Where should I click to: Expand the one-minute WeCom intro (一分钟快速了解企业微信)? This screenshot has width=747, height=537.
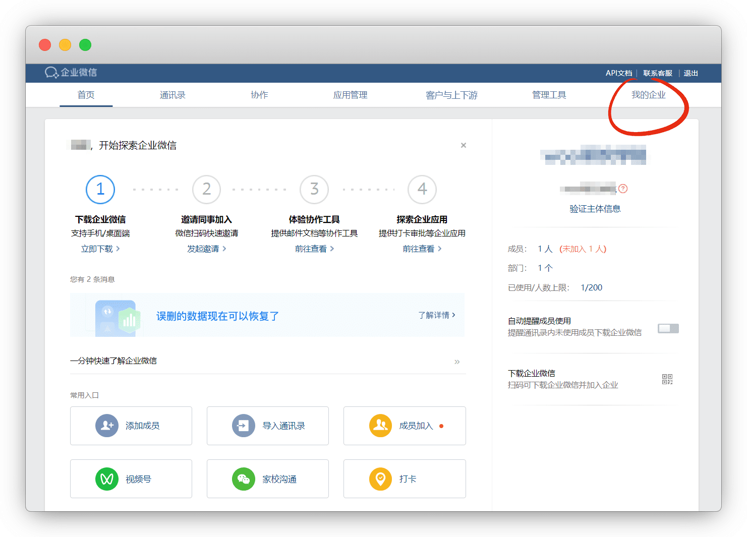pyautogui.click(x=457, y=362)
